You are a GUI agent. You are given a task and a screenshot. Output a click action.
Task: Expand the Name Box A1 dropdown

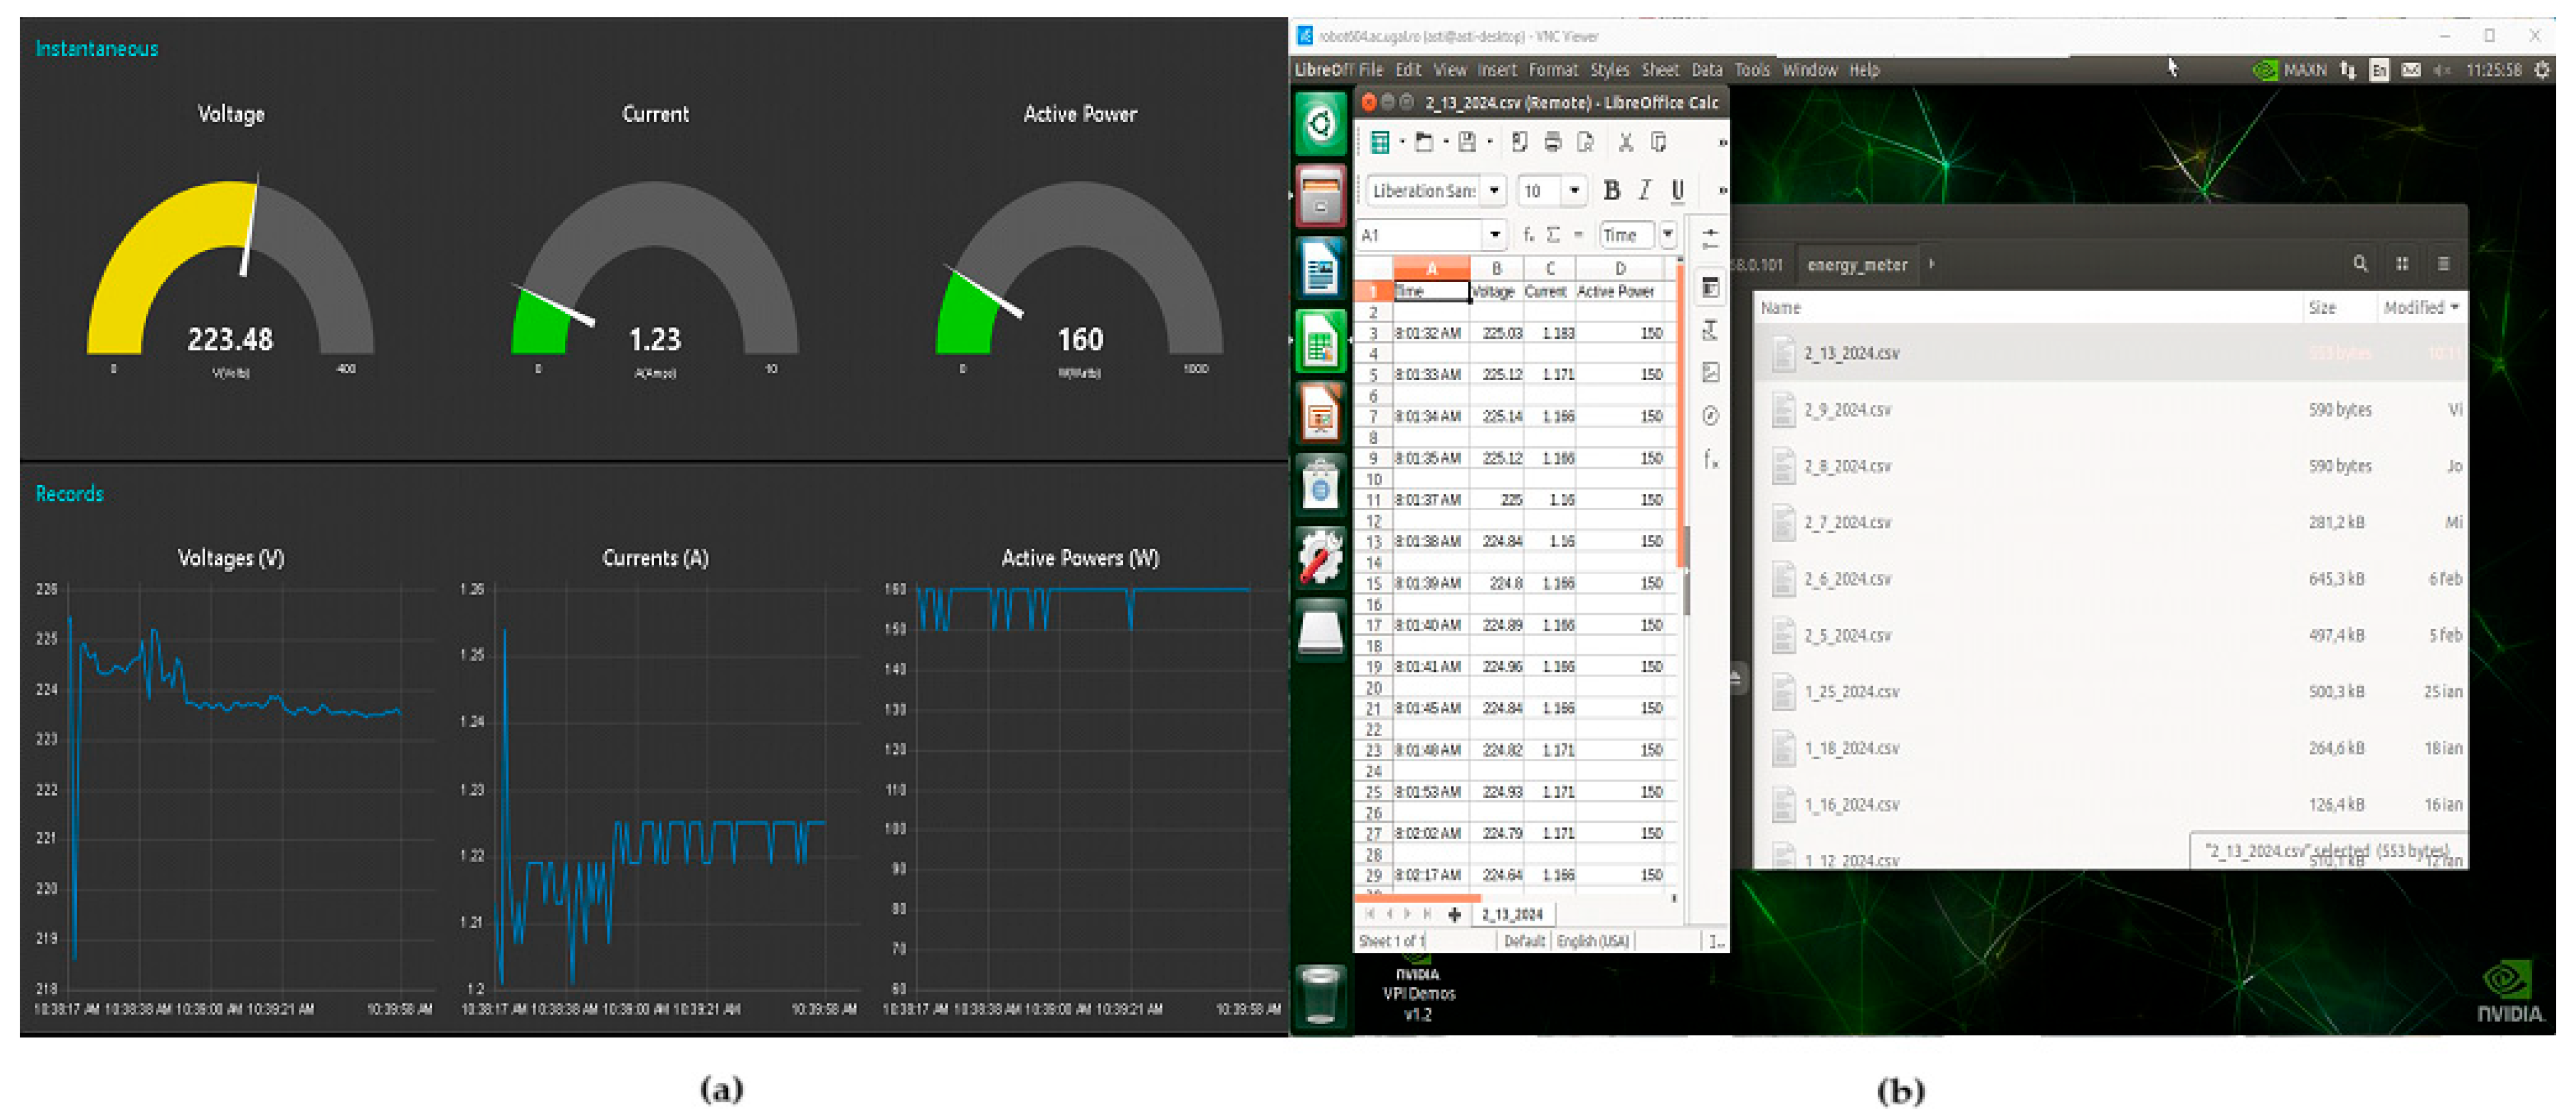pos(1494,235)
